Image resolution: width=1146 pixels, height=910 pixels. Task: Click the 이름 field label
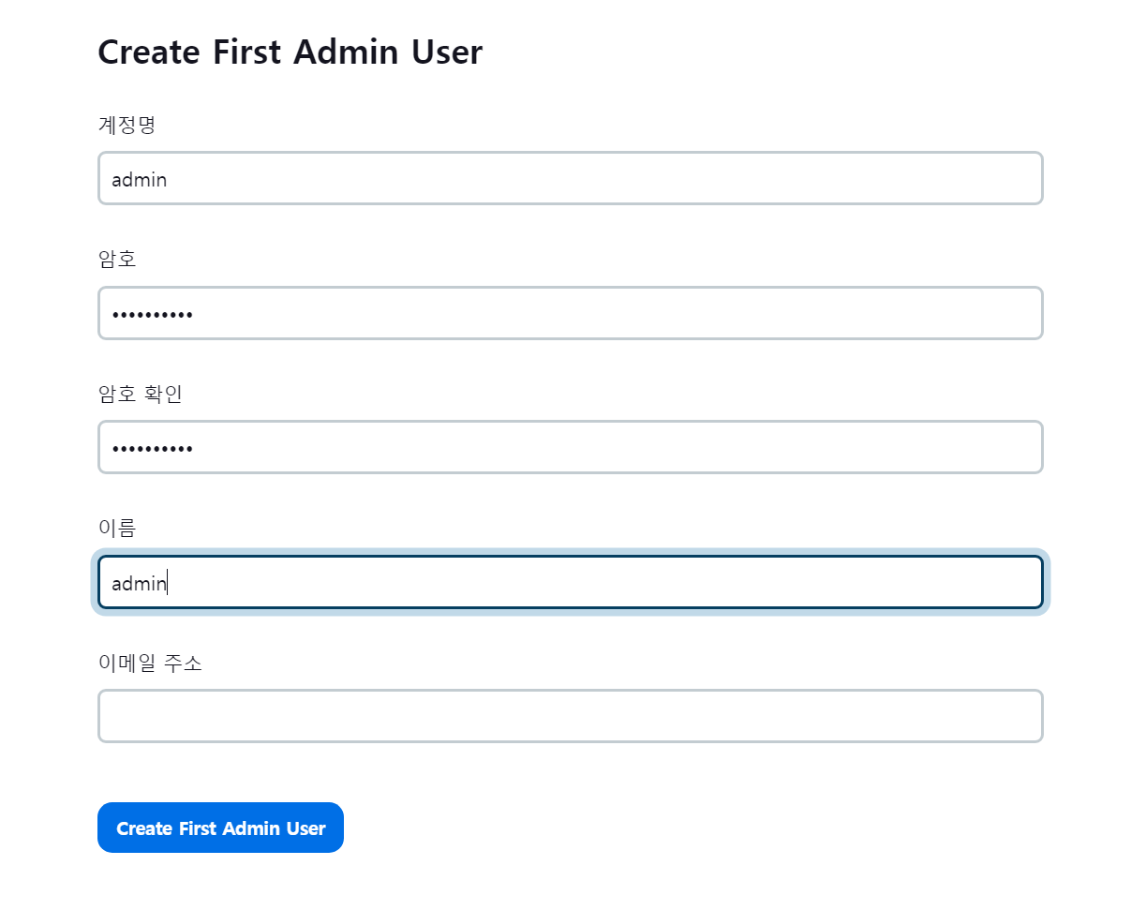click(117, 528)
